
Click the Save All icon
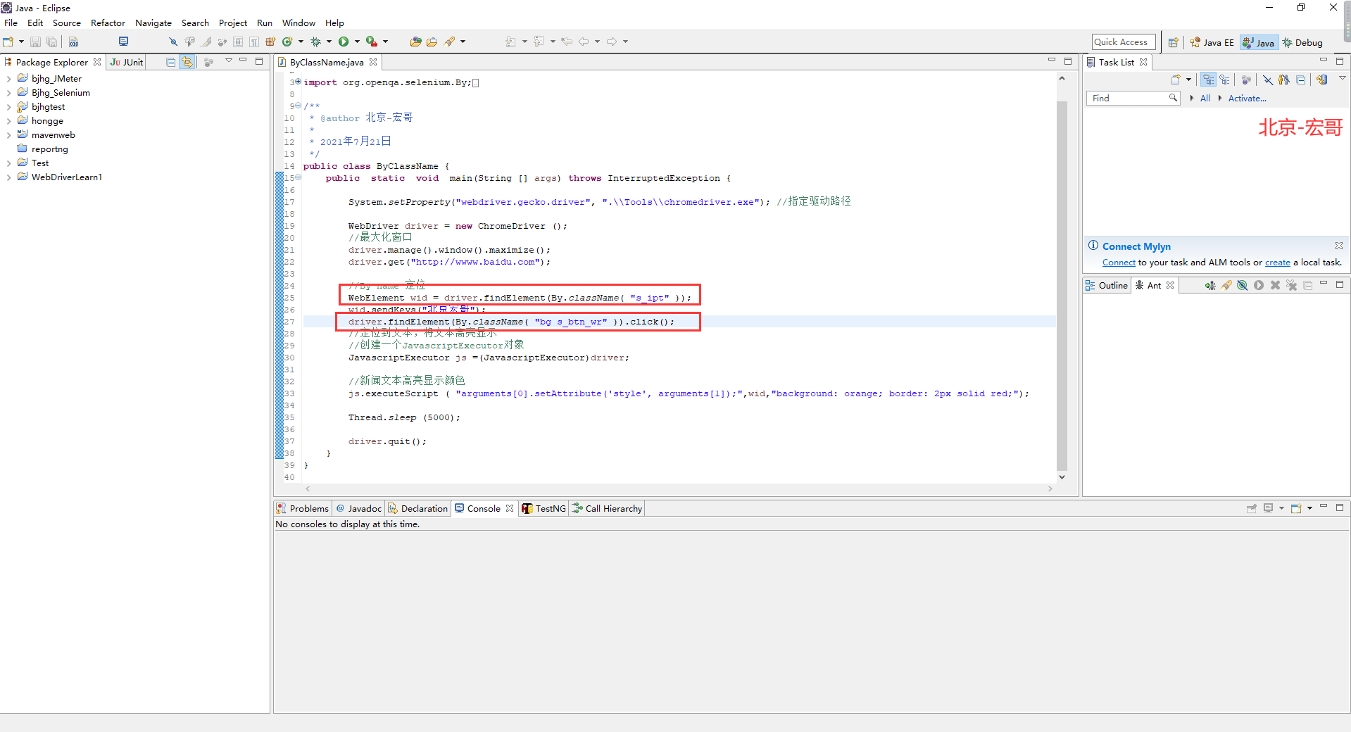point(51,42)
